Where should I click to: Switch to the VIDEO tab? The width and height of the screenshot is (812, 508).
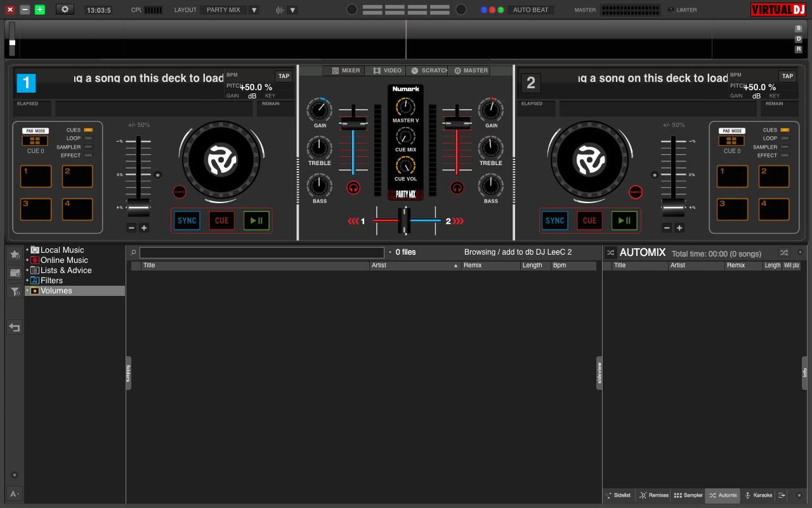coord(387,70)
